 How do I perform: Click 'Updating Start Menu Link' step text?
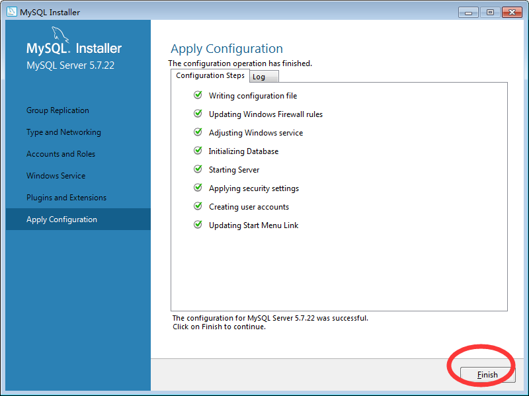click(253, 225)
